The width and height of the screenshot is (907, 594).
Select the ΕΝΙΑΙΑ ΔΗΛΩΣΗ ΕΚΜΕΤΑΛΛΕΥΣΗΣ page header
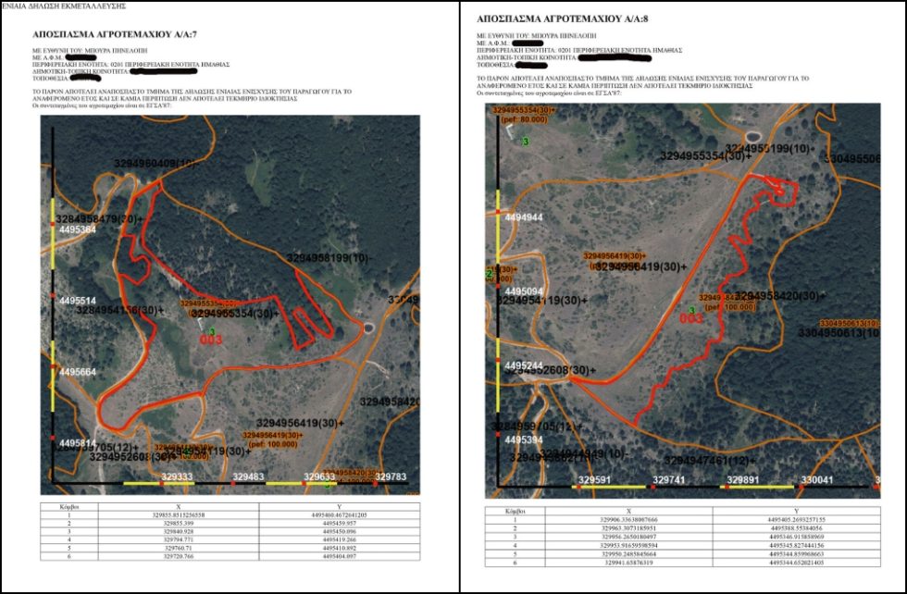[64, 6]
